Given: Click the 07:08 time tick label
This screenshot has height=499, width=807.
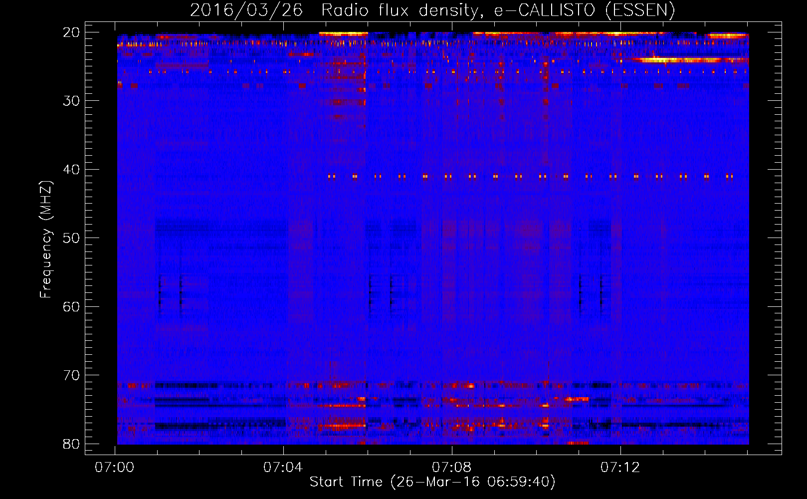Looking at the screenshot, I should (x=452, y=468).
